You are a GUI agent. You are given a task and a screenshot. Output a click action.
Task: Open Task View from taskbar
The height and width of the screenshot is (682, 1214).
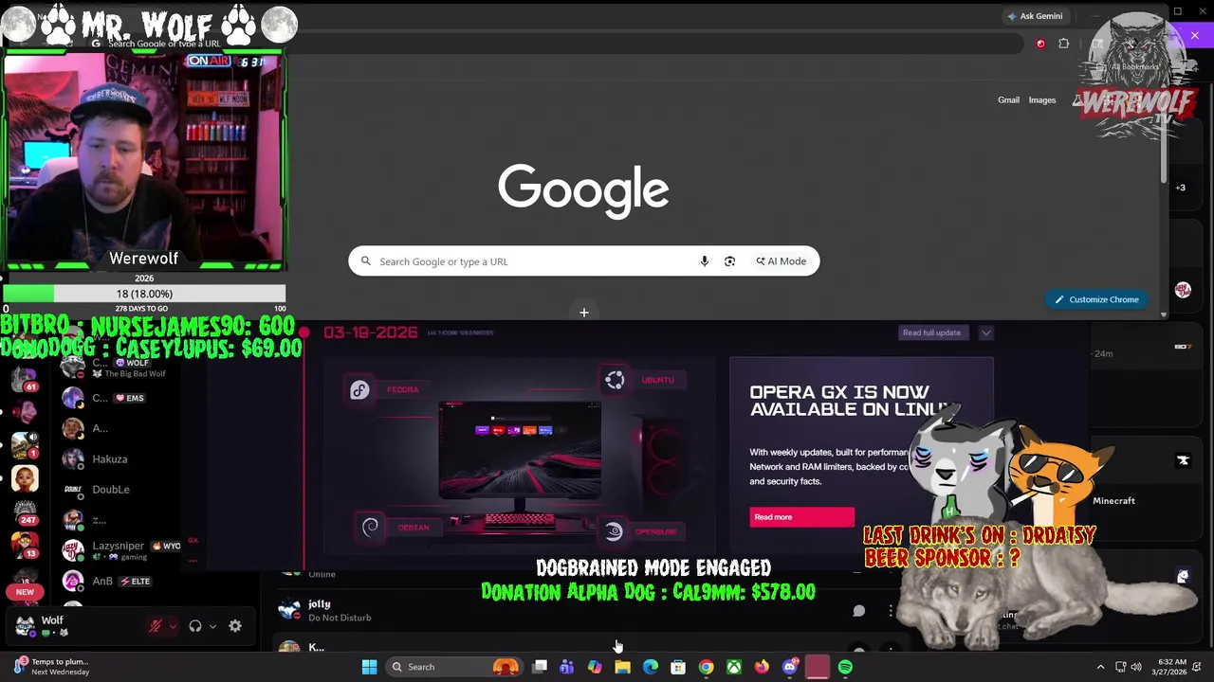pos(540,667)
